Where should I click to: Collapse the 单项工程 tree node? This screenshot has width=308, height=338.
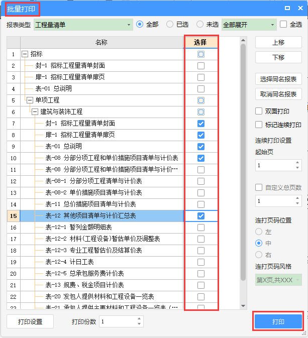[30, 100]
